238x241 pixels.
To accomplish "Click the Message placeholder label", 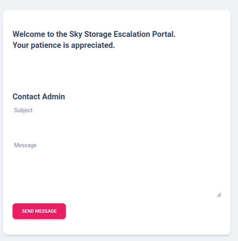I will (25, 145).
